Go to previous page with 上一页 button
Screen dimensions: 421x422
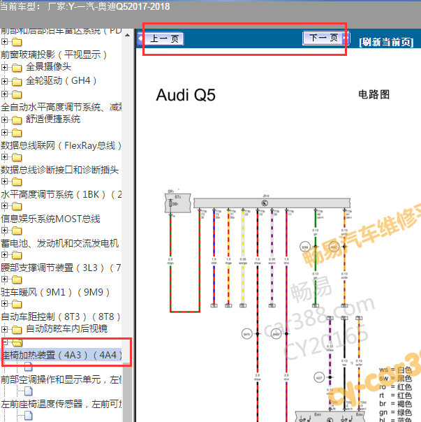point(164,38)
